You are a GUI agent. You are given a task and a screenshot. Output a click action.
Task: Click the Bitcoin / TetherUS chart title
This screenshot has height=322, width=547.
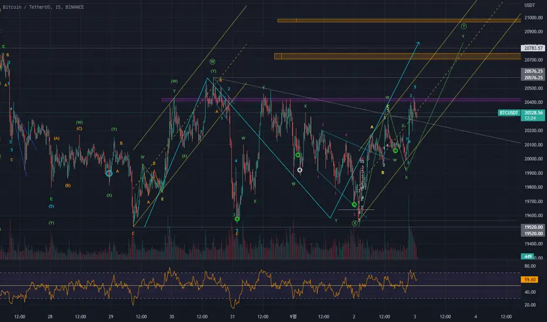point(43,7)
